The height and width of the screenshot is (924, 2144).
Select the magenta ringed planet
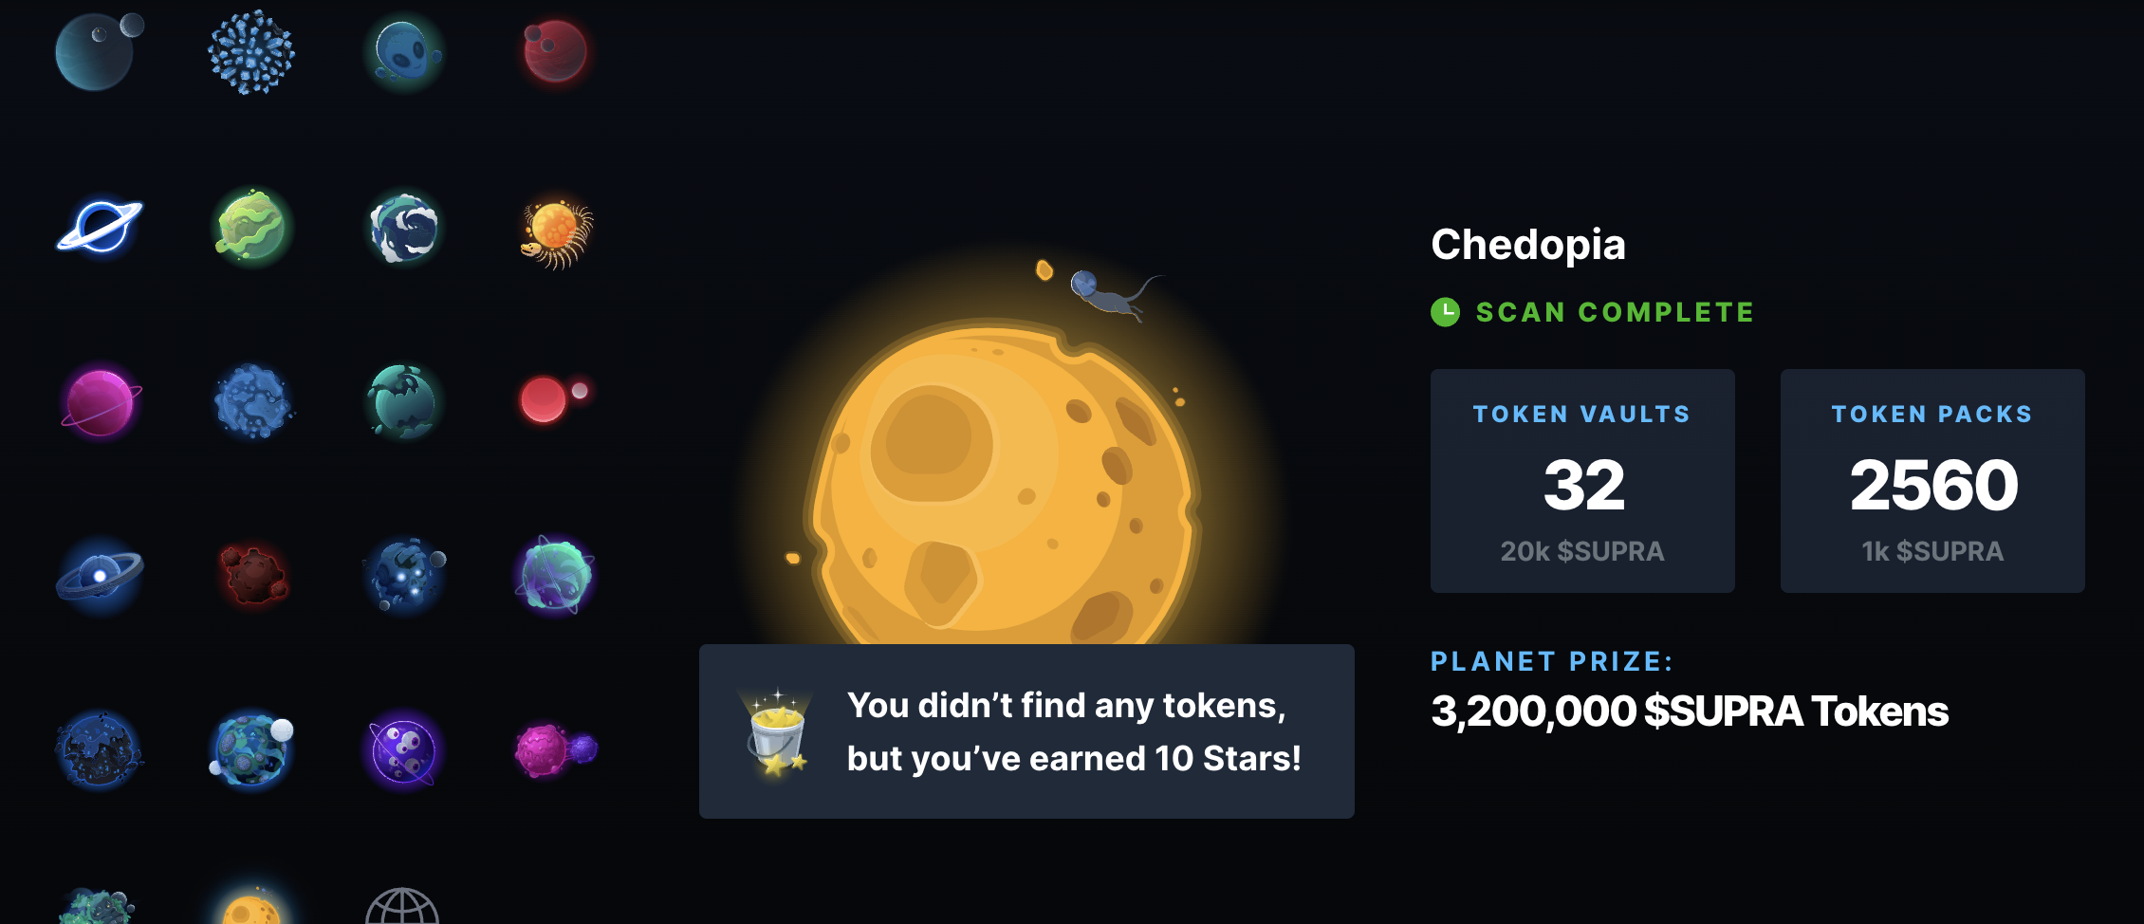[100, 403]
